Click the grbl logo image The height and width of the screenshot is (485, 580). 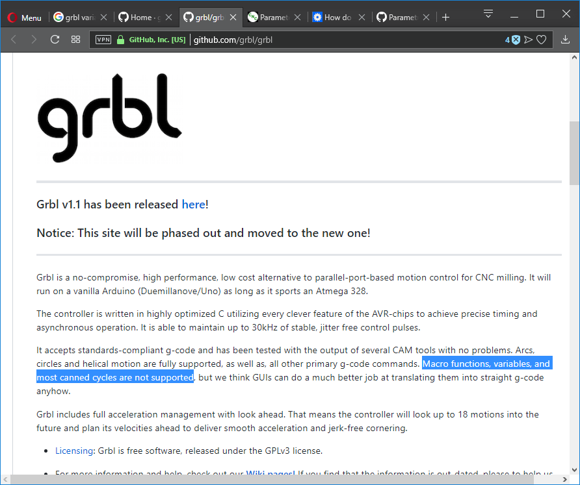[x=110, y=118]
